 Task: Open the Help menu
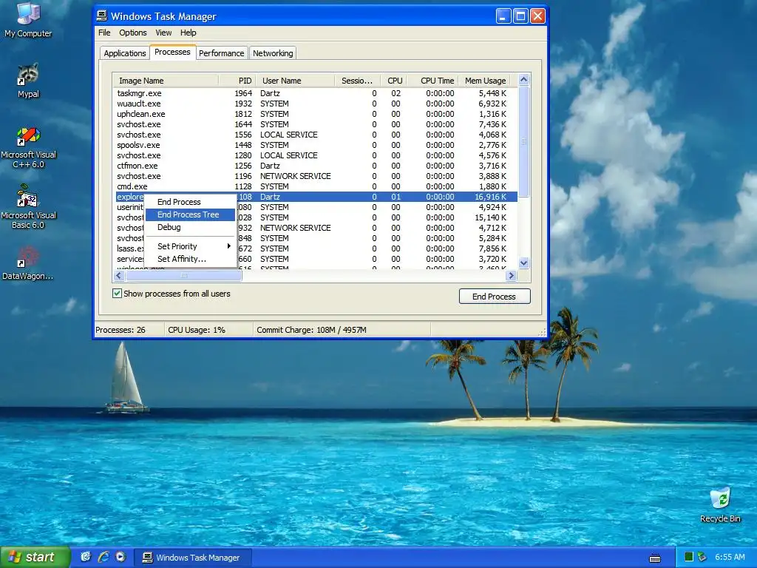[189, 33]
